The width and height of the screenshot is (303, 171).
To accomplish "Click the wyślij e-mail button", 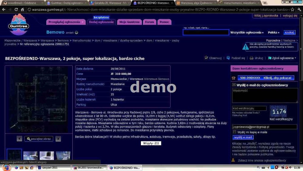I will (243, 137).
